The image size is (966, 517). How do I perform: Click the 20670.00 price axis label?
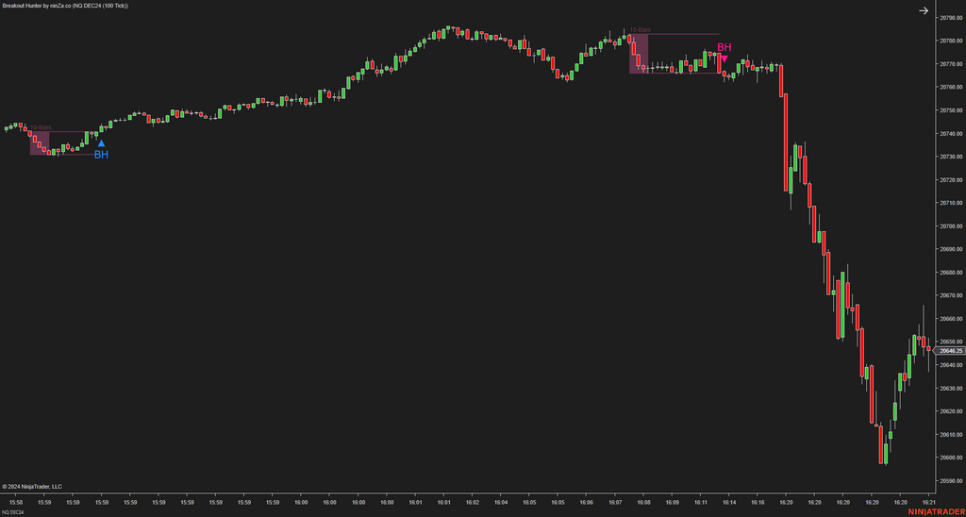coord(951,296)
